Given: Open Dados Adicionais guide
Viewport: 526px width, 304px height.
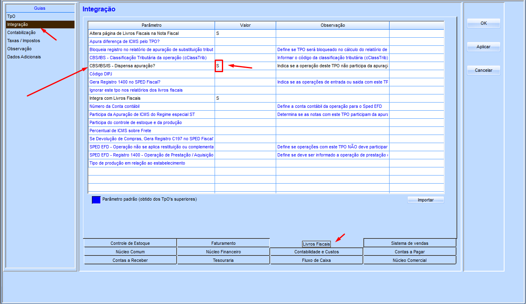Looking at the screenshot, I should pos(24,57).
